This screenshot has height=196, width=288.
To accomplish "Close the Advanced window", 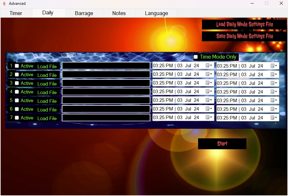I will 281,3.
